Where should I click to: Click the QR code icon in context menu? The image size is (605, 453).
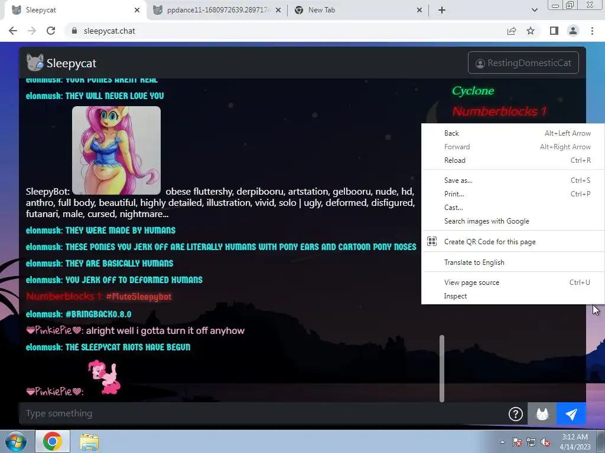pos(432,241)
